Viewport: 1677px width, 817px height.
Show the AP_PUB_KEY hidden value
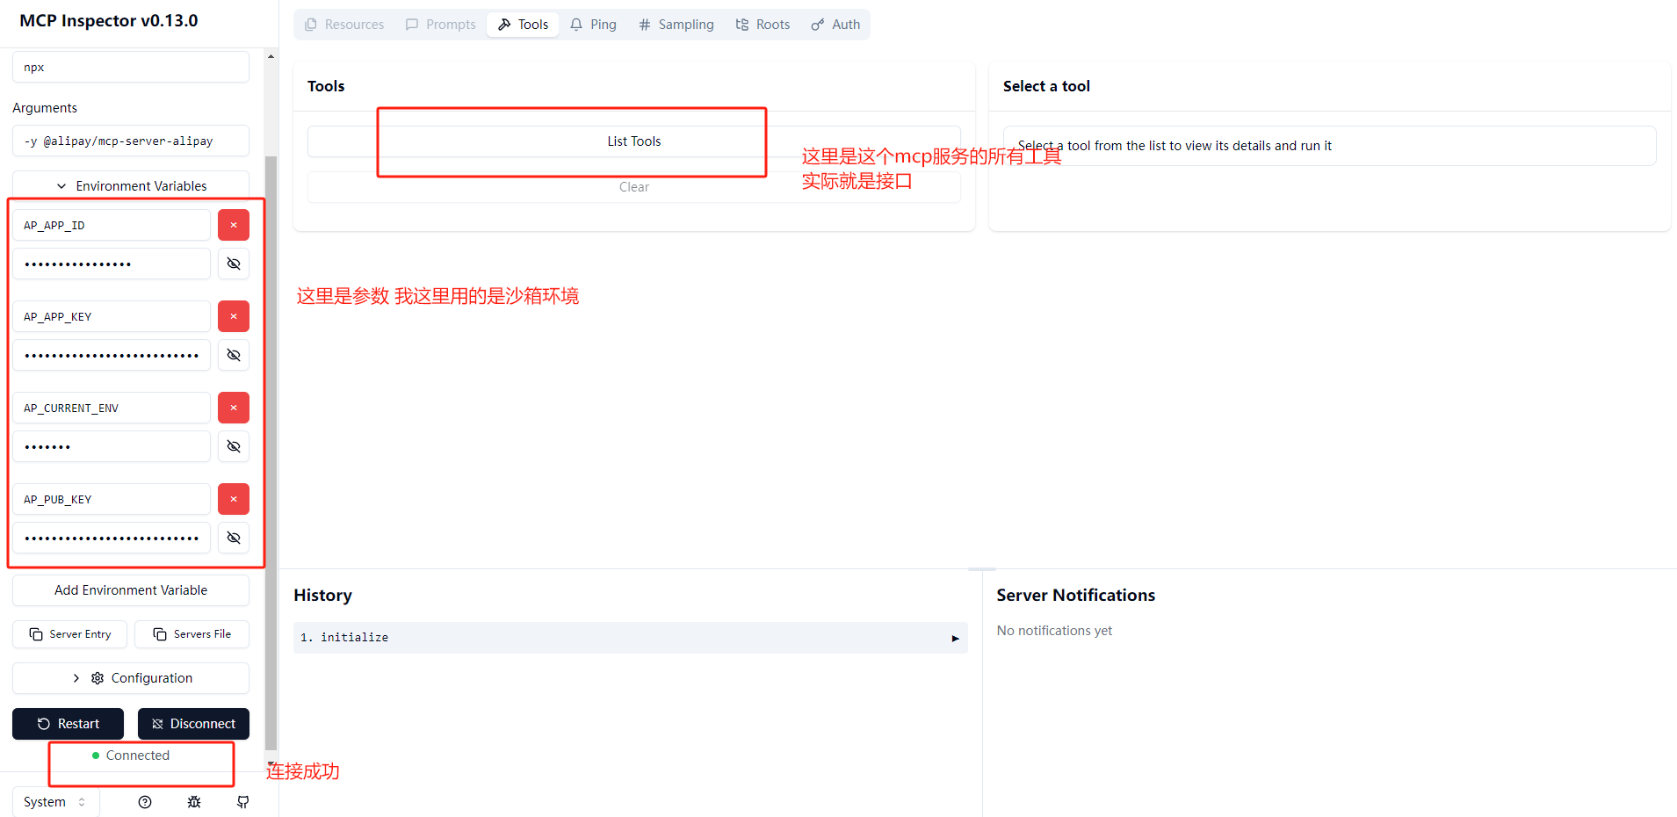[x=233, y=538]
